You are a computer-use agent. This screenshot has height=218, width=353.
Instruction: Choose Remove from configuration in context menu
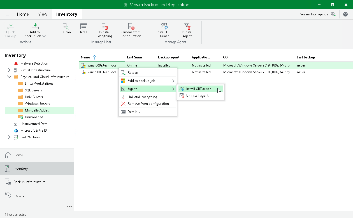point(148,104)
